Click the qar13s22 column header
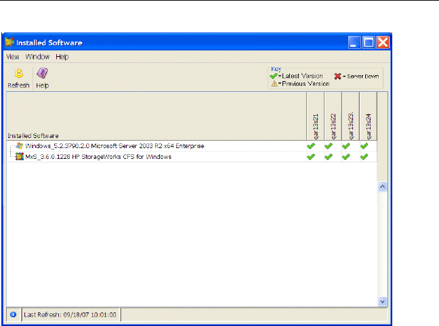Screen dimensions: 439x326 pos(333,116)
